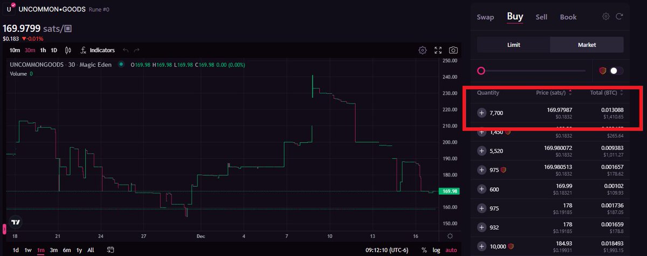The width and height of the screenshot is (647, 256).
Task: Click the quantity slider handle
Action: [481, 71]
